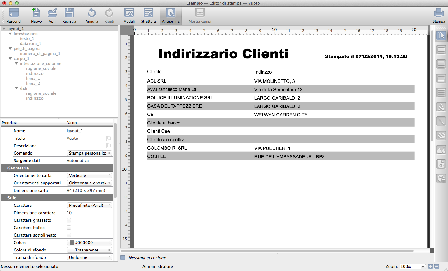Select the text cursor selection tool
Viewport: 448px width, 271px height.
[441, 36]
